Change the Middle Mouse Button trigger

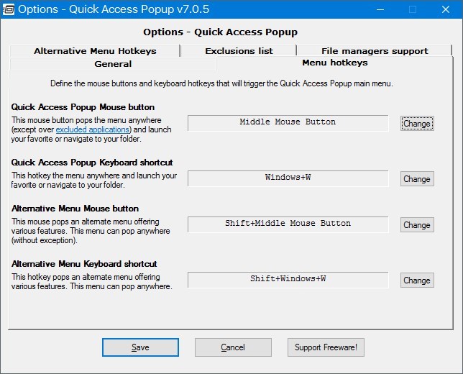click(417, 124)
